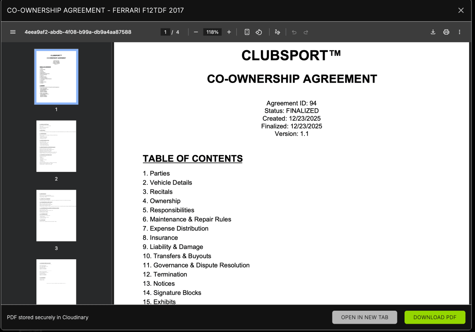Print the agreement using the printer icon
Image resolution: width=475 pixels, height=332 pixels.
click(x=446, y=32)
